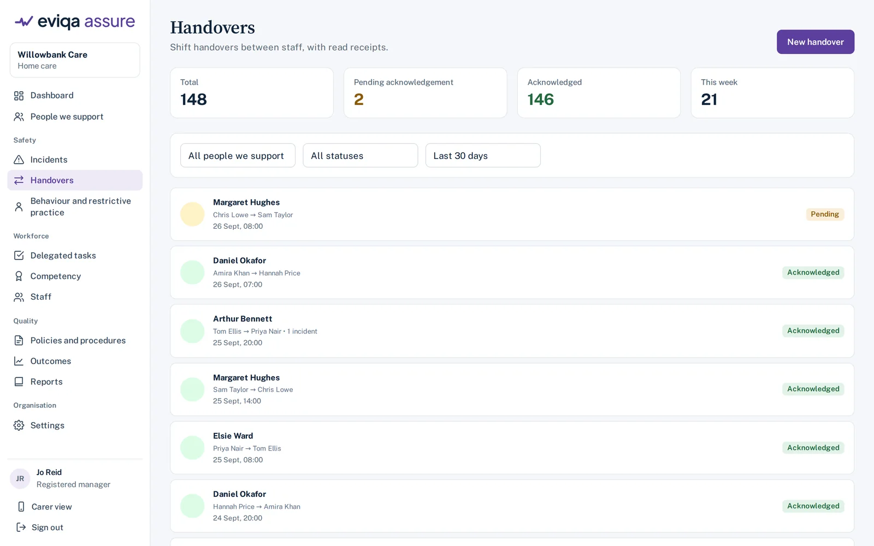This screenshot has height=546, width=874.
Task: Open the Elsie Ward handover name
Action: click(x=233, y=436)
